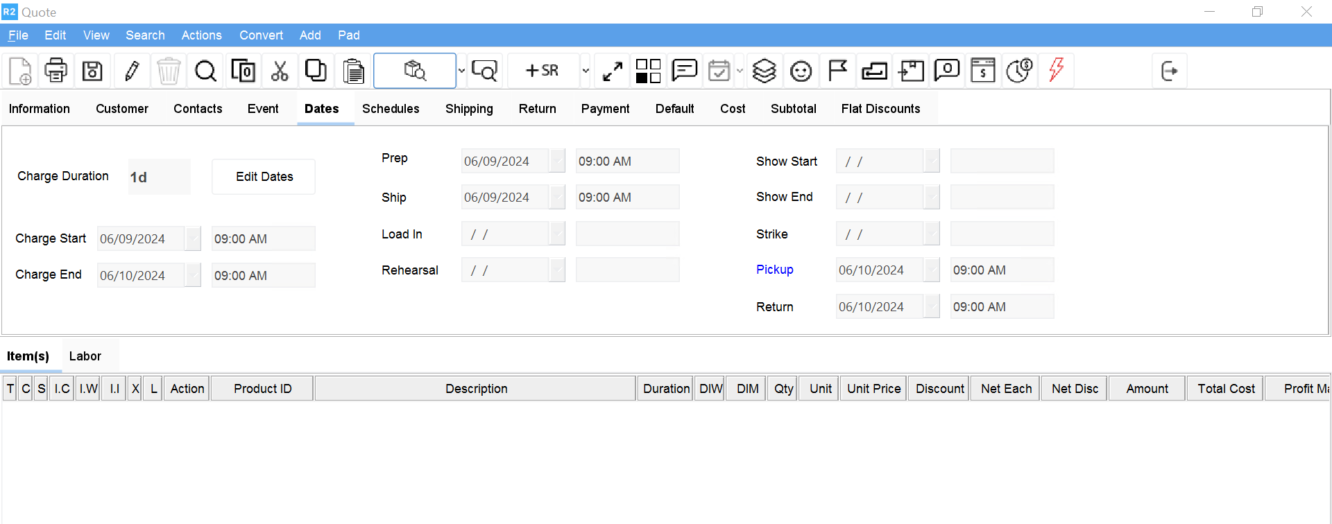Screen dimensions: 1332x524
Task: Click the pencil edit icon
Action: (x=132, y=71)
